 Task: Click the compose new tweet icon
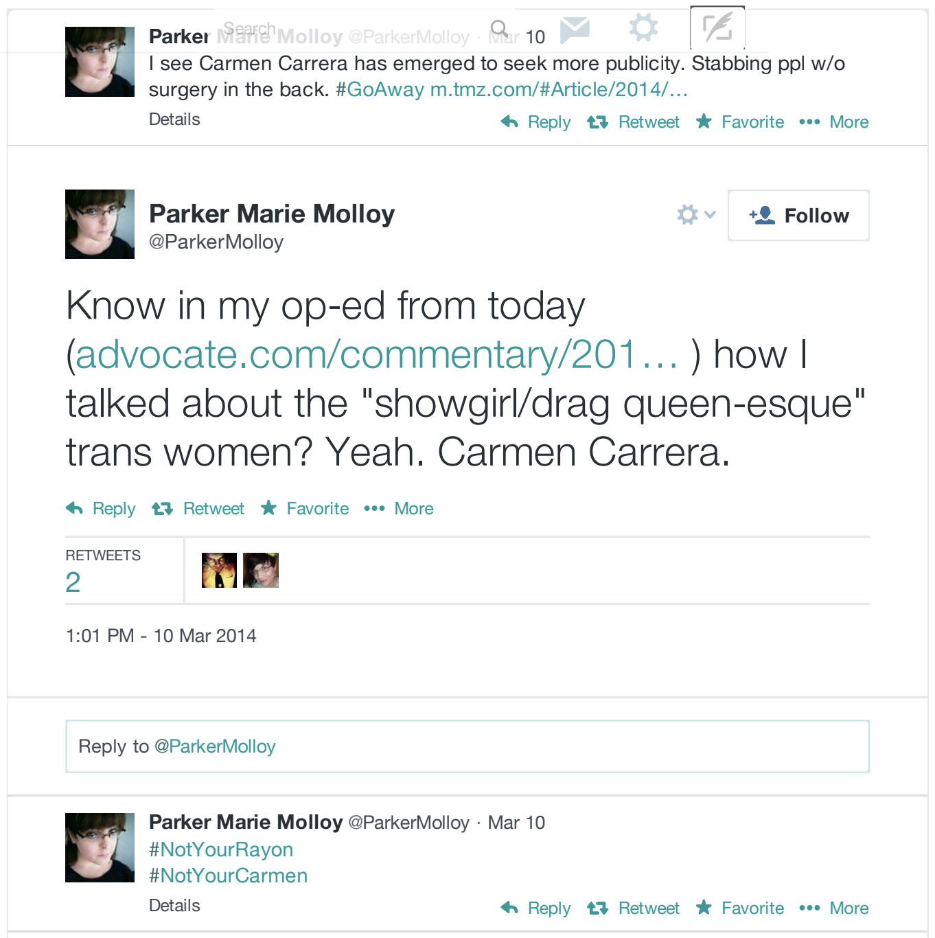(x=717, y=28)
